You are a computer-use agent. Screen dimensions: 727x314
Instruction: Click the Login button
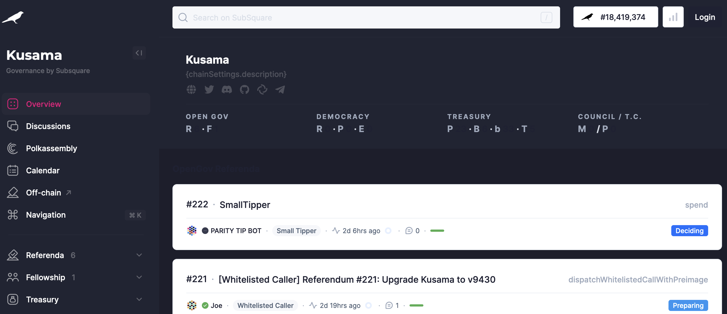(705, 17)
